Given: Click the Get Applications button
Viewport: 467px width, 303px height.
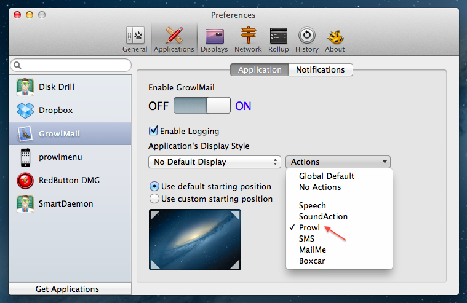Looking at the screenshot, I should tap(70, 289).
